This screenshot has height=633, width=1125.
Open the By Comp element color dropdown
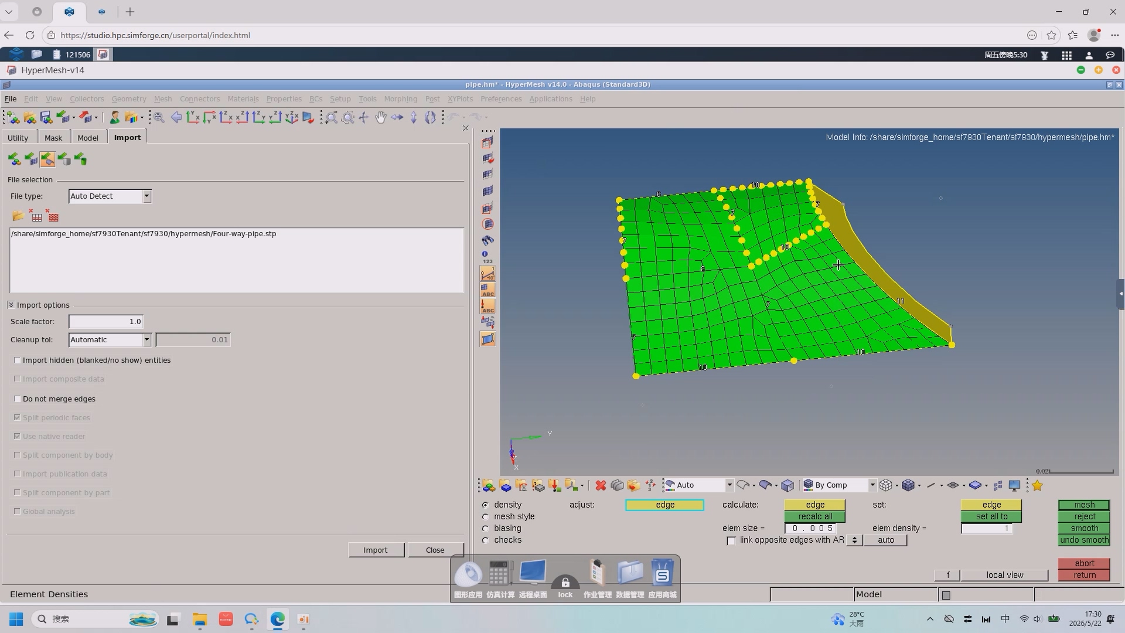click(872, 485)
